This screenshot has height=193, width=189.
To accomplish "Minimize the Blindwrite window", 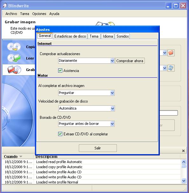I will coord(168,6).
